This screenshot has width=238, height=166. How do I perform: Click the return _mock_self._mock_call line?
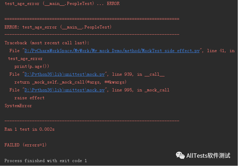click(70, 82)
